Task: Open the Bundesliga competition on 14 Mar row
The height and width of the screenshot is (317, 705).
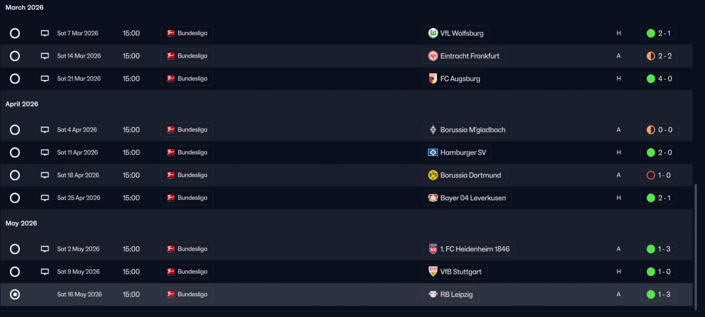Action: coord(187,56)
